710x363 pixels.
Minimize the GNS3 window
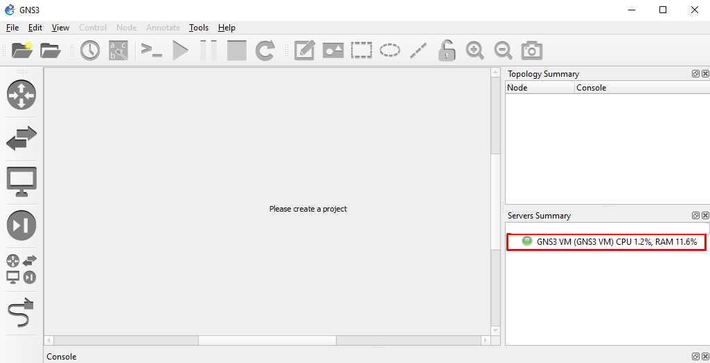tap(631, 10)
